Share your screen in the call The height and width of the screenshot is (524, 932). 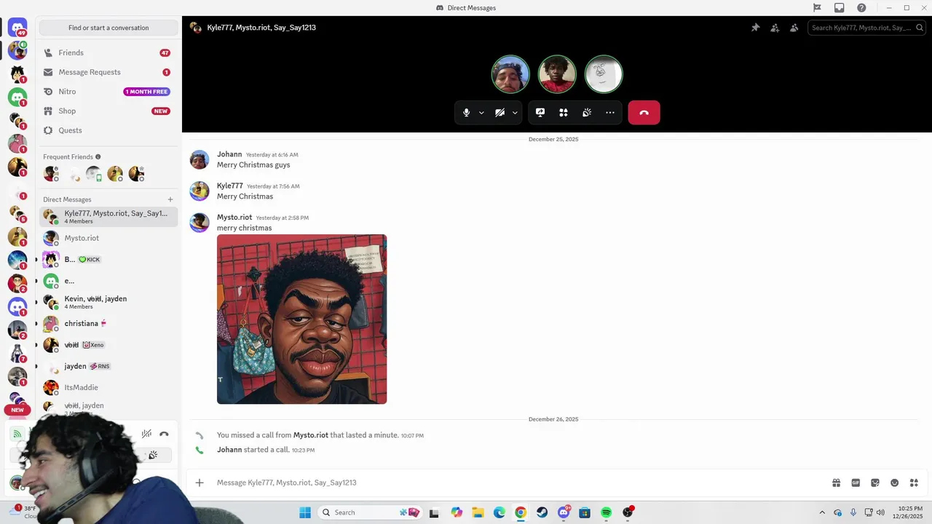540,113
